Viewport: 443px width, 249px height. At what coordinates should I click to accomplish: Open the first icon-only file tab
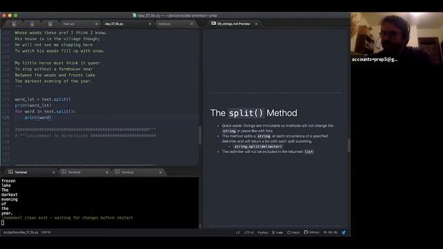tap(14, 24)
